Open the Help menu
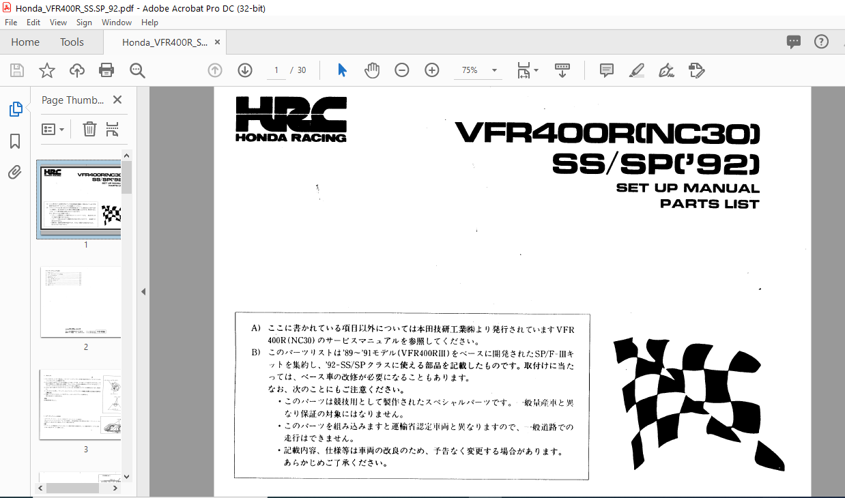 point(149,23)
